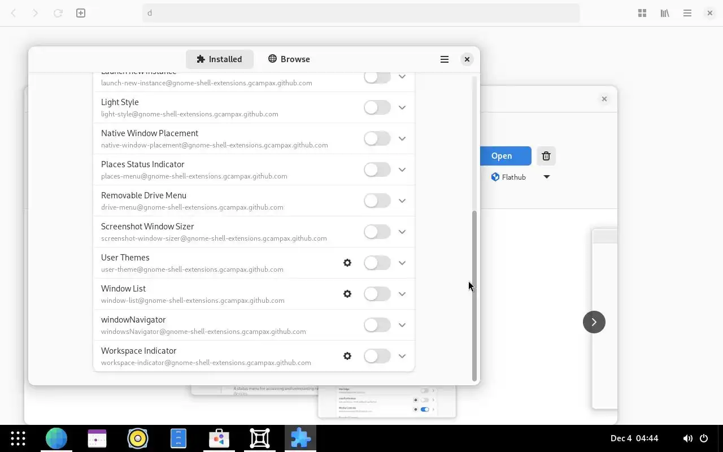Click the volume icon in the system tray
This screenshot has width=723, height=452.
click(x=687, y=438)
